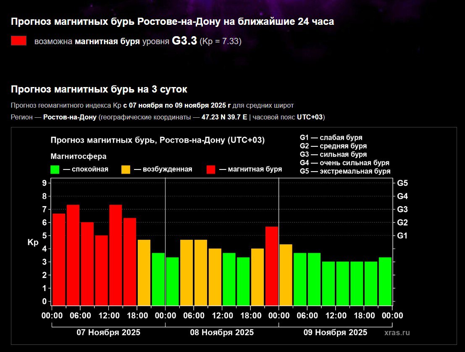
Task: Click the red 'магнитная буря' legend square
Action: pos(211,169)
